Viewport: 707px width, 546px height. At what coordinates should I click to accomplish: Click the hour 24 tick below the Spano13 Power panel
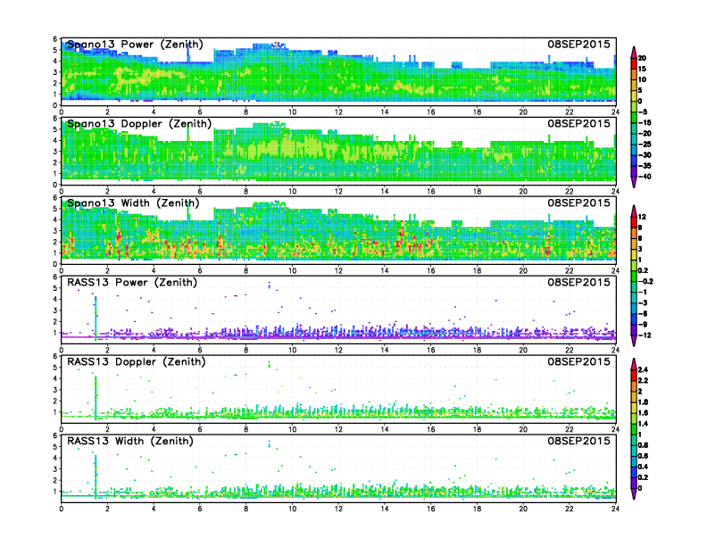[615, 112]
